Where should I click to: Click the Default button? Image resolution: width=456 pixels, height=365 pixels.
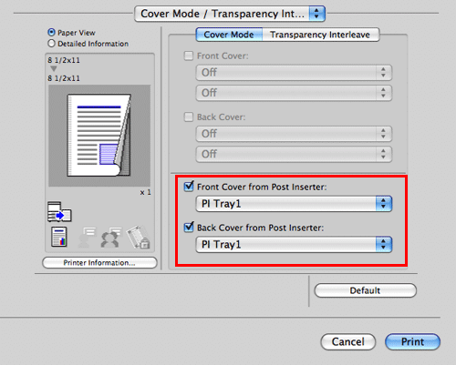365,290
